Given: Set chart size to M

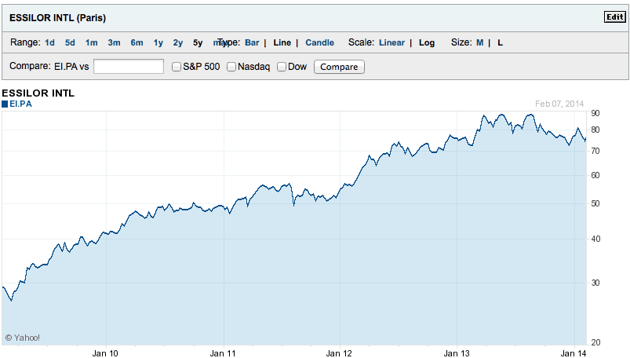Looking at the screenshot, I should click(x=479, y=42).
